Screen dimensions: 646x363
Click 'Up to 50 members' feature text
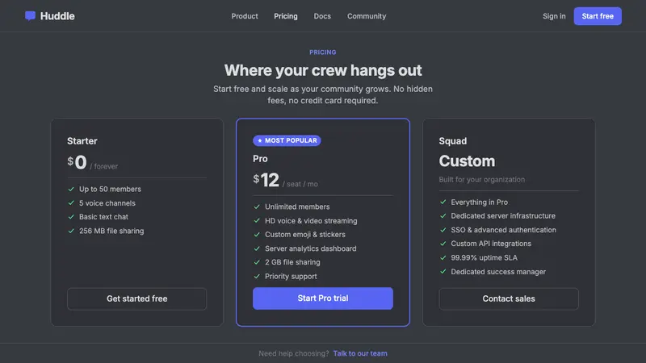[110, 189]
